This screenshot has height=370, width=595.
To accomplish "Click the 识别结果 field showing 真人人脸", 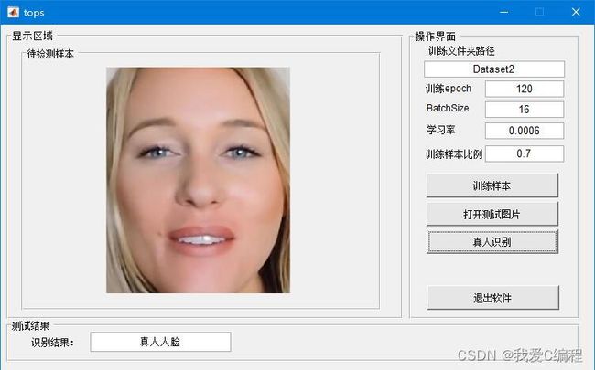I will (x=160, y=342).
